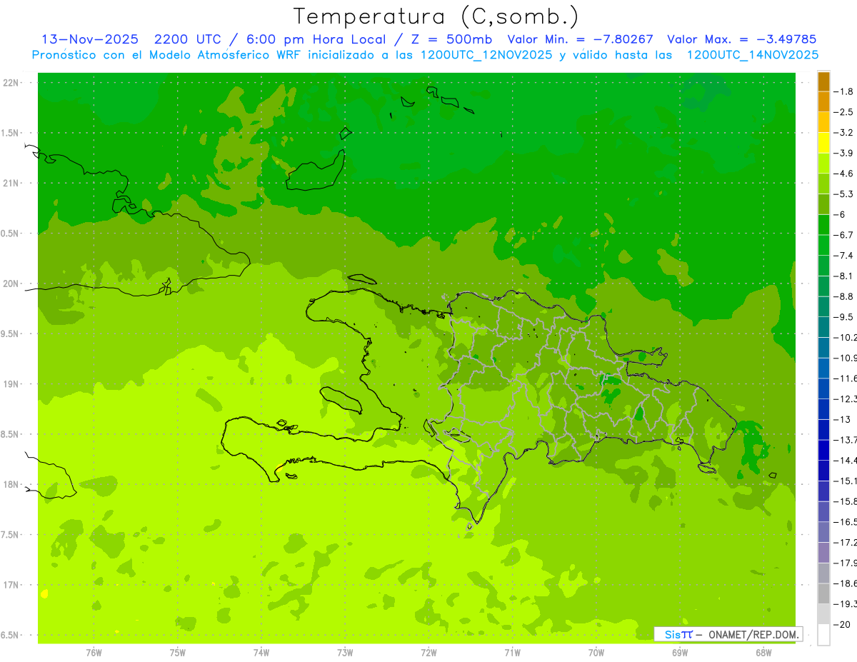Click the '73W' longitude label
Viewport: 857px width, 662px height.
pyautogui.click(x=345, y=652)
